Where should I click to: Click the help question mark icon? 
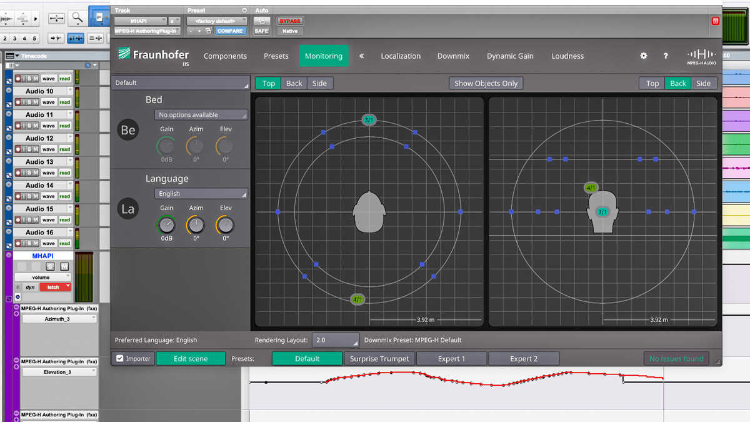coord(666,56)
